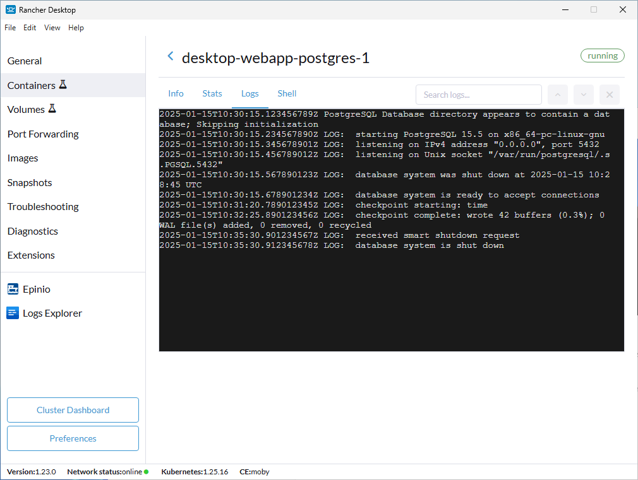Click log line 'database system is shut down'

[x=332, y=245]
